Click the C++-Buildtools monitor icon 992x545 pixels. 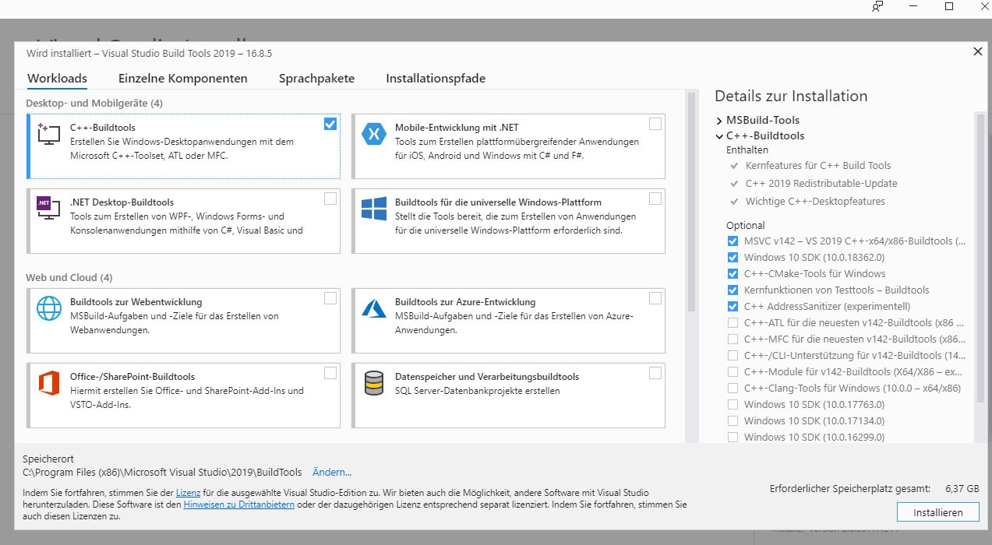point(49,135)
